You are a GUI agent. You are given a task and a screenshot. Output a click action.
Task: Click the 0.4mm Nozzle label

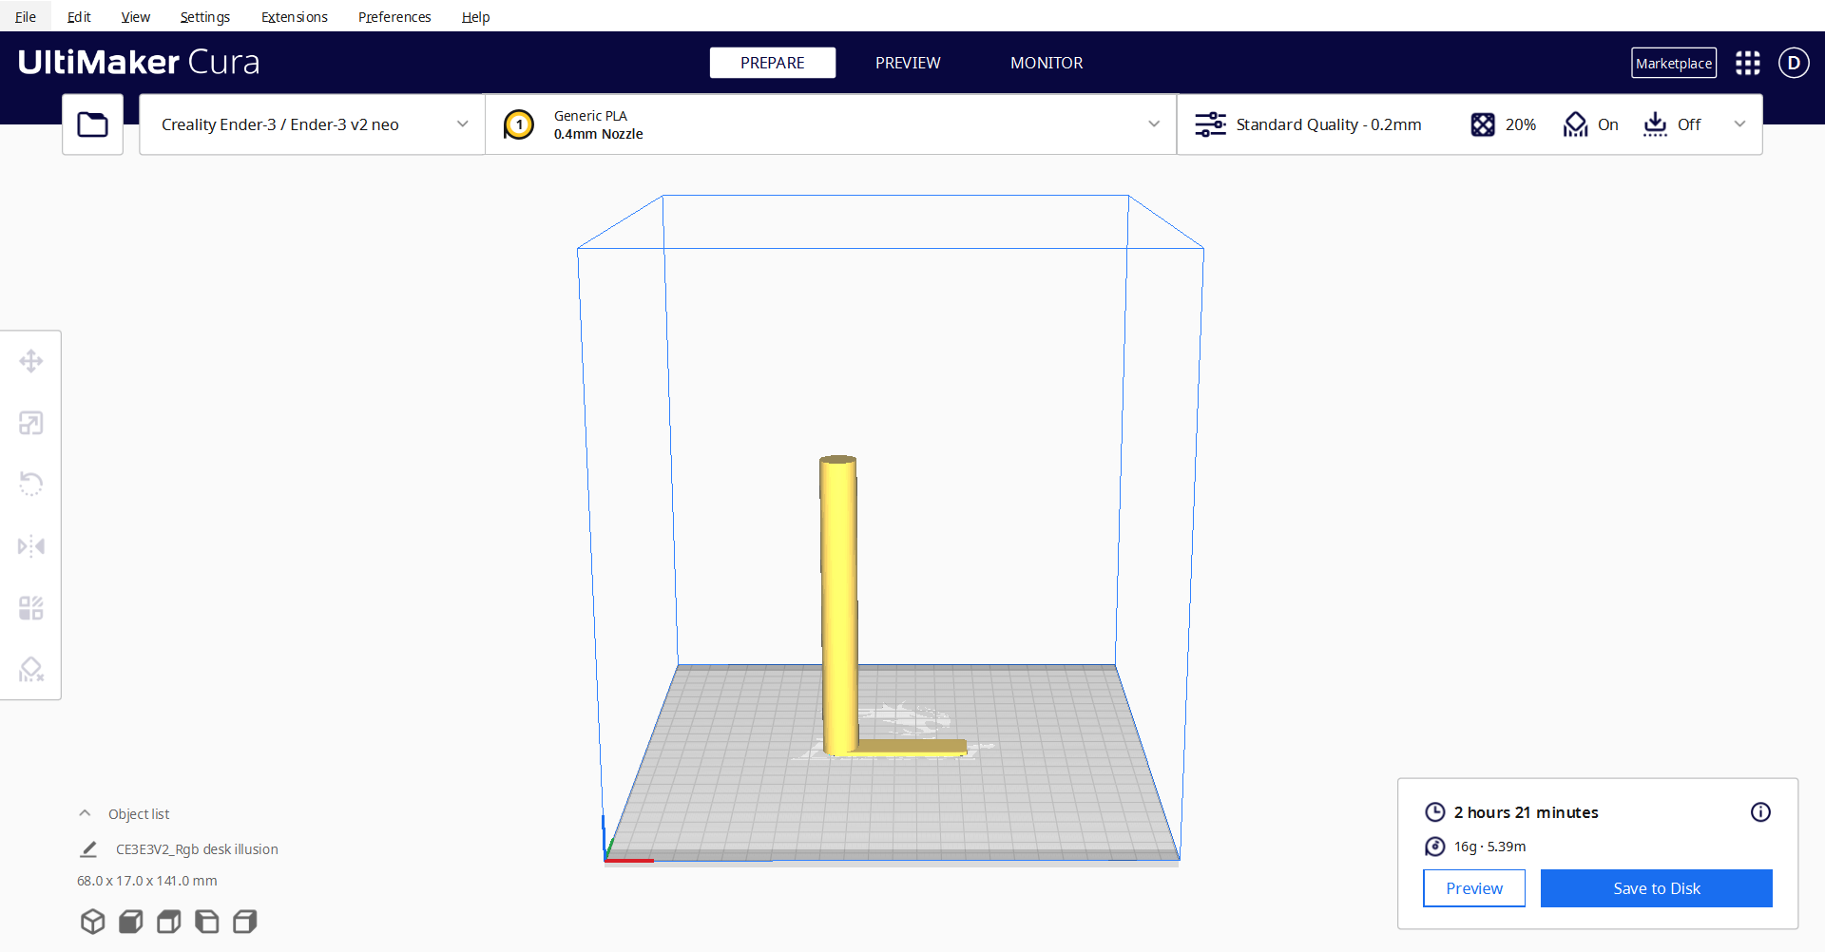click(x=599, y=134)
